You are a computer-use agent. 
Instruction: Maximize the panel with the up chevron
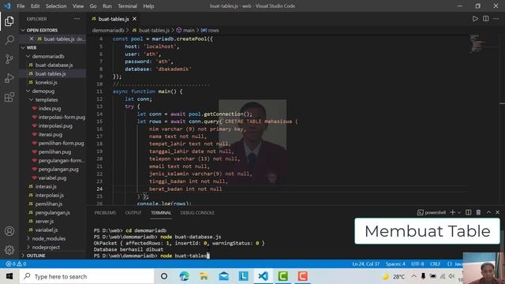point(488,212)
